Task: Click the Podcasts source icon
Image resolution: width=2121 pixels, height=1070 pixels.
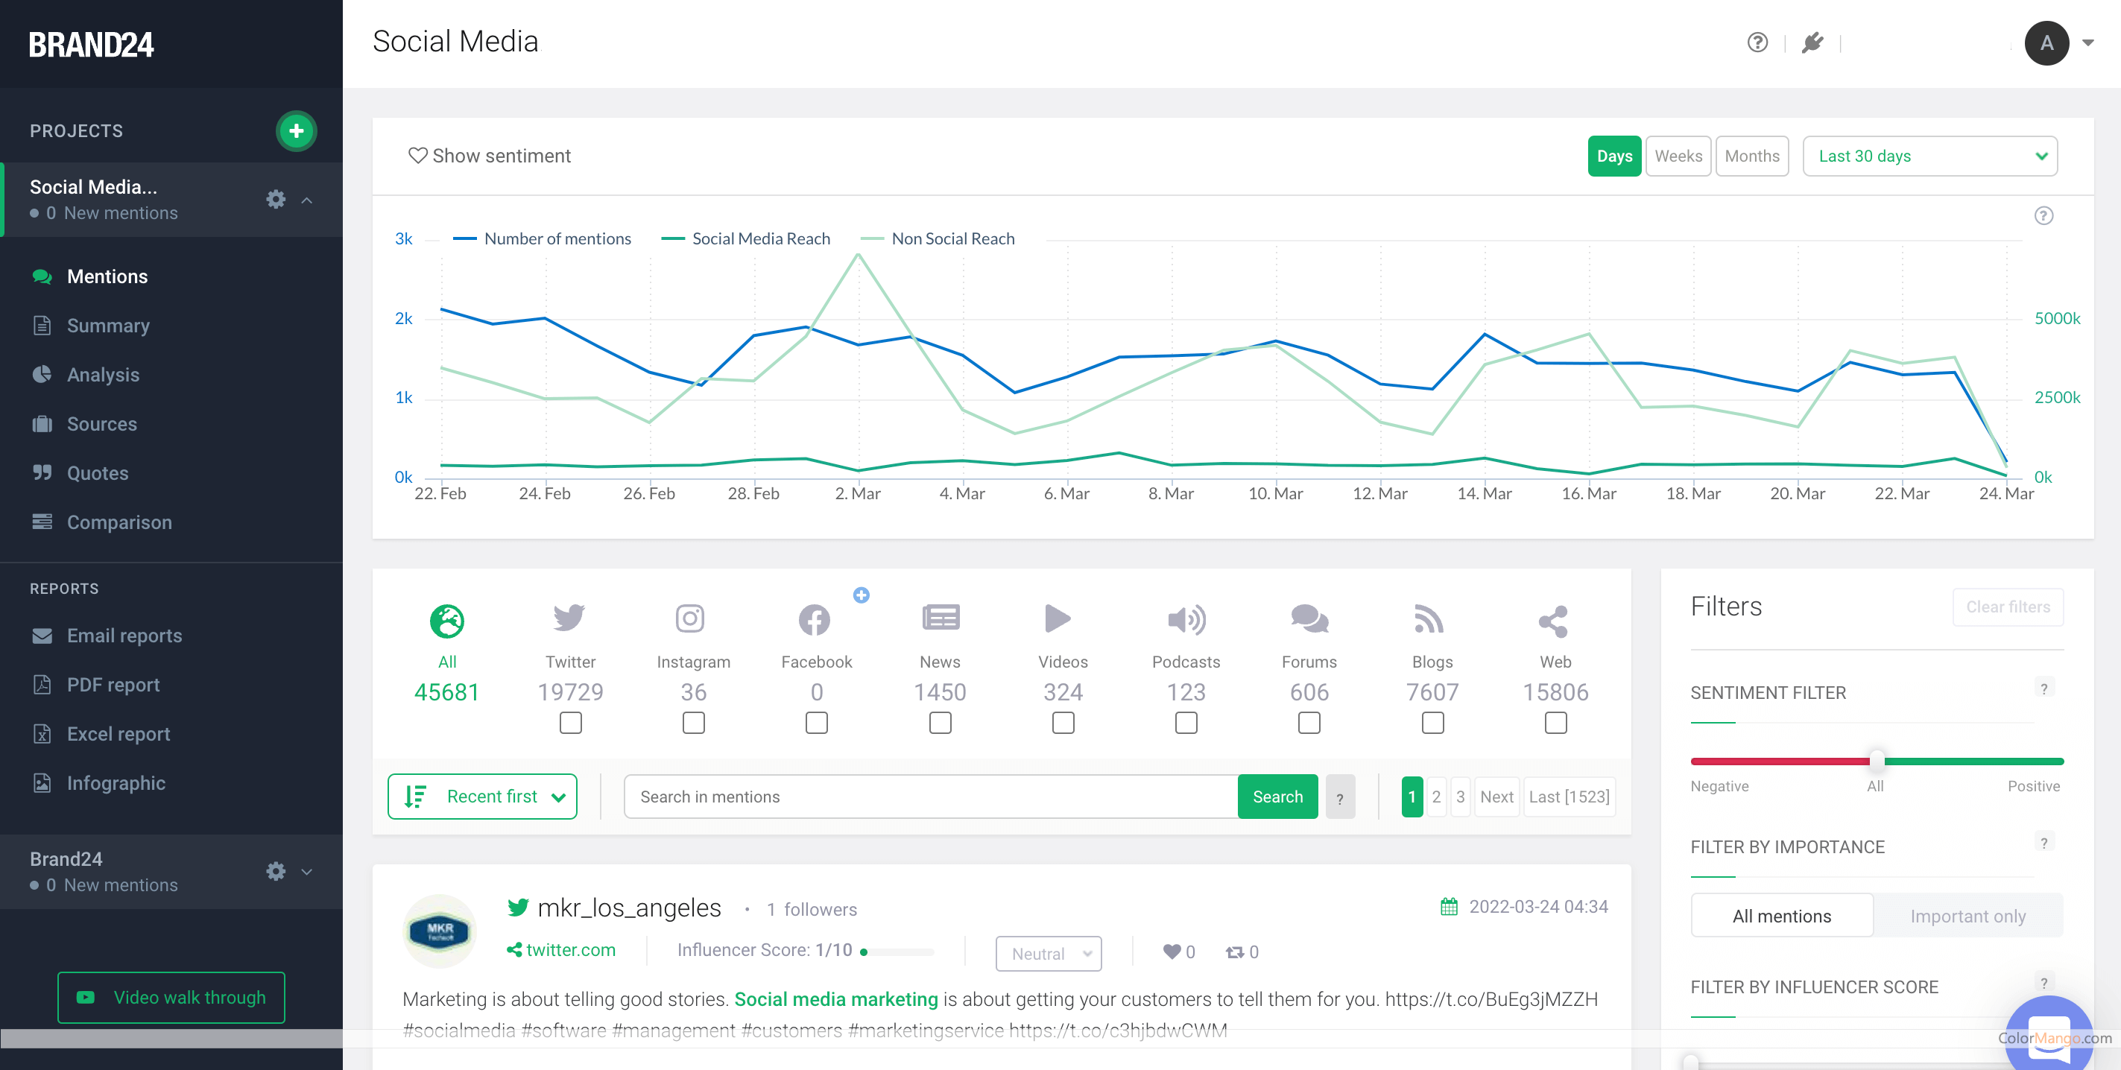Action: (1186, 620)
